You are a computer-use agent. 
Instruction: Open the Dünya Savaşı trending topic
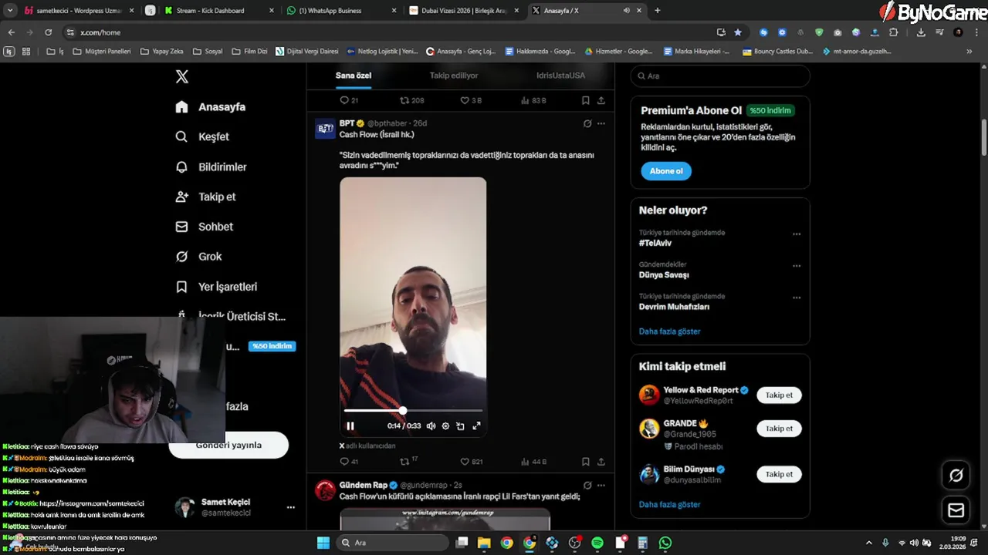tap(664, 274)
